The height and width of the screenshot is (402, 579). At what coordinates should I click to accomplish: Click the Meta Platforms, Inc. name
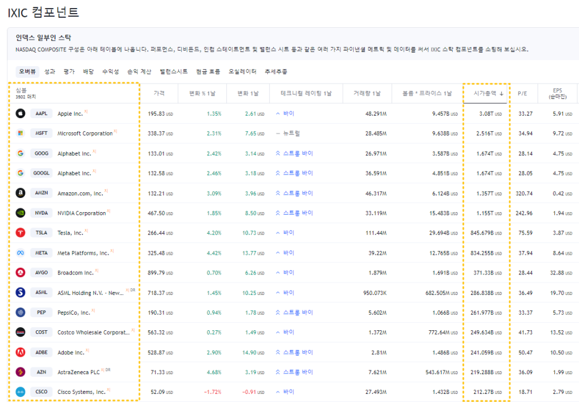(x=83, y=253)
